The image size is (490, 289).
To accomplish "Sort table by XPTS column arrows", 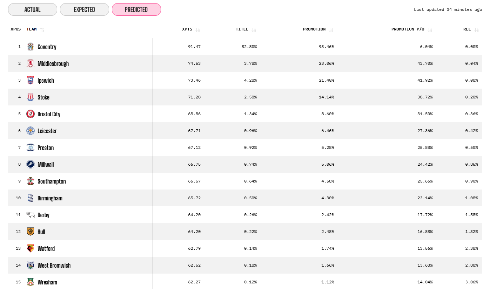I will 198,30.
